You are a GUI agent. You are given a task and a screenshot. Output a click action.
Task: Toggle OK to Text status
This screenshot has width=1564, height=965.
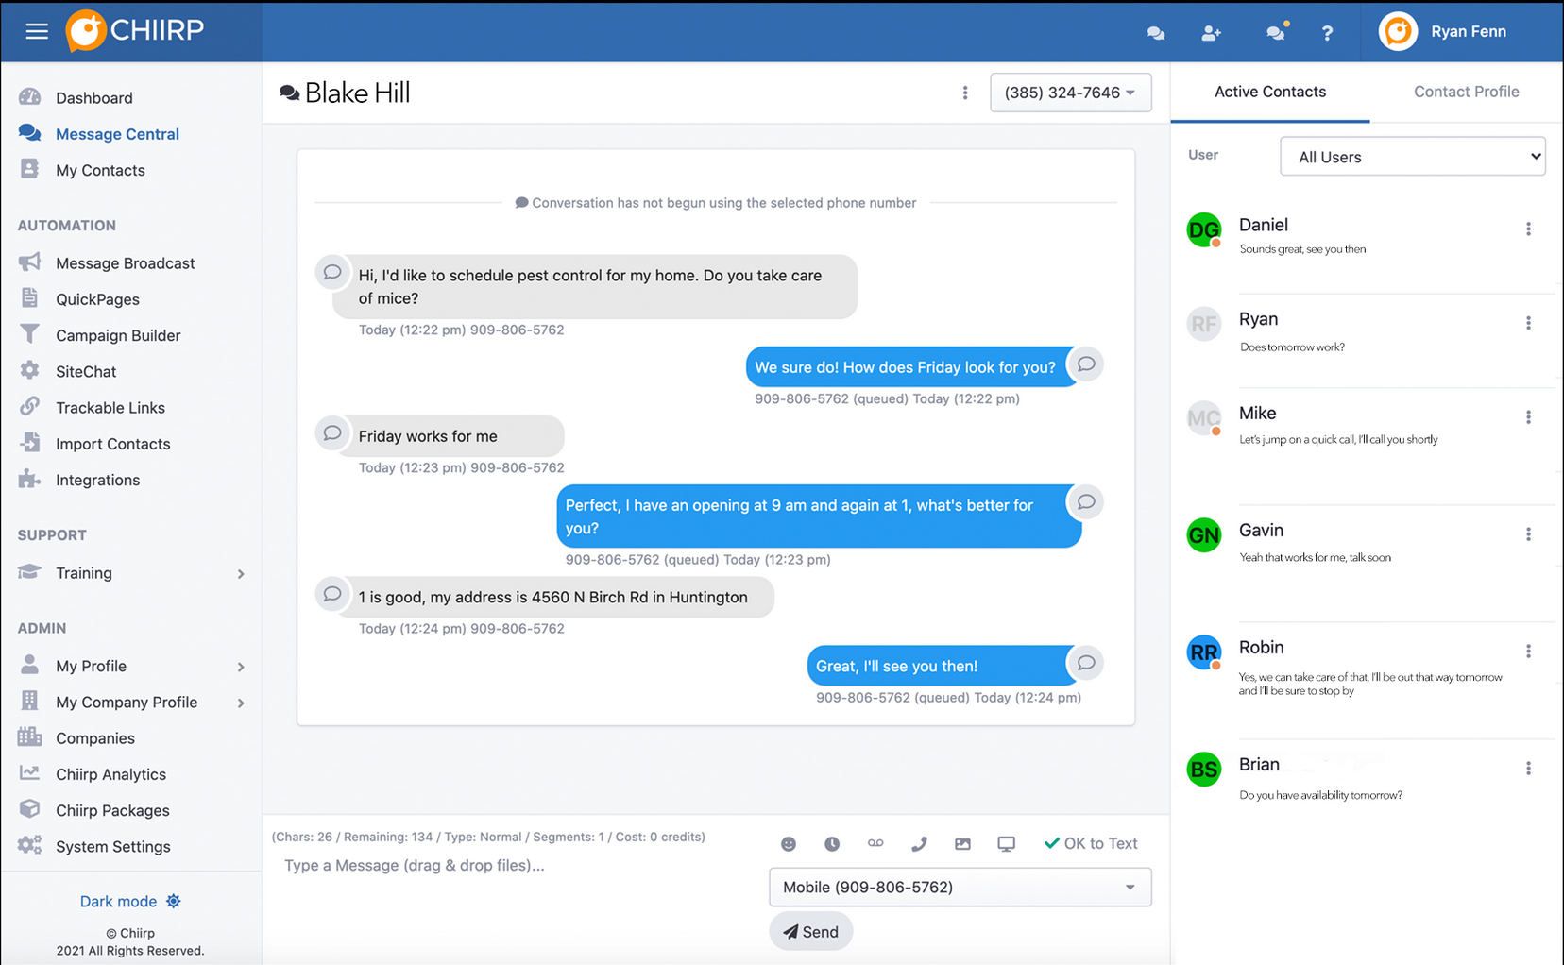pyautogui.click(x=1091, y=843)
